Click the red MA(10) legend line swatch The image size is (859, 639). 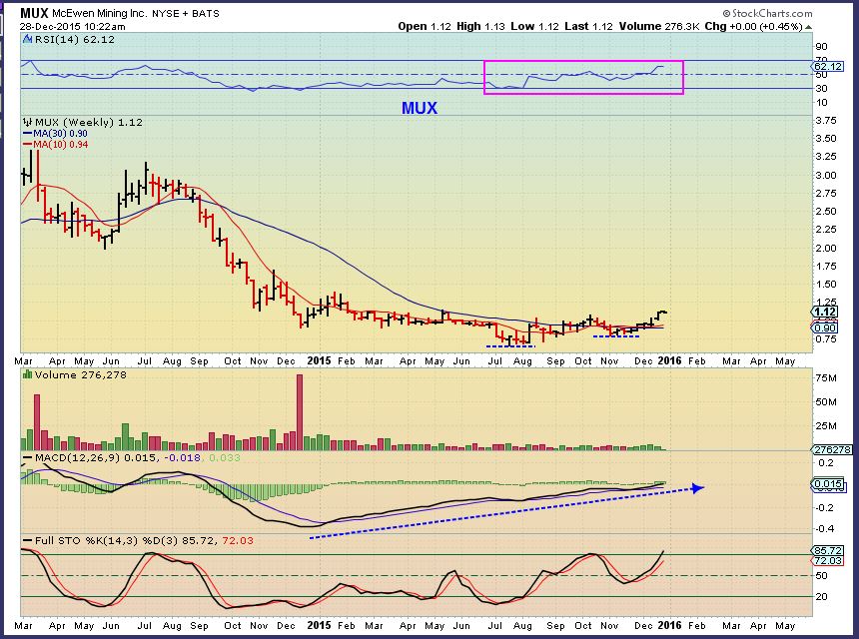click(x=27, y=144)
